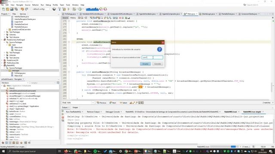
Task: Collapse the Main class node in Navigator
Action: (x=2, y=86)
